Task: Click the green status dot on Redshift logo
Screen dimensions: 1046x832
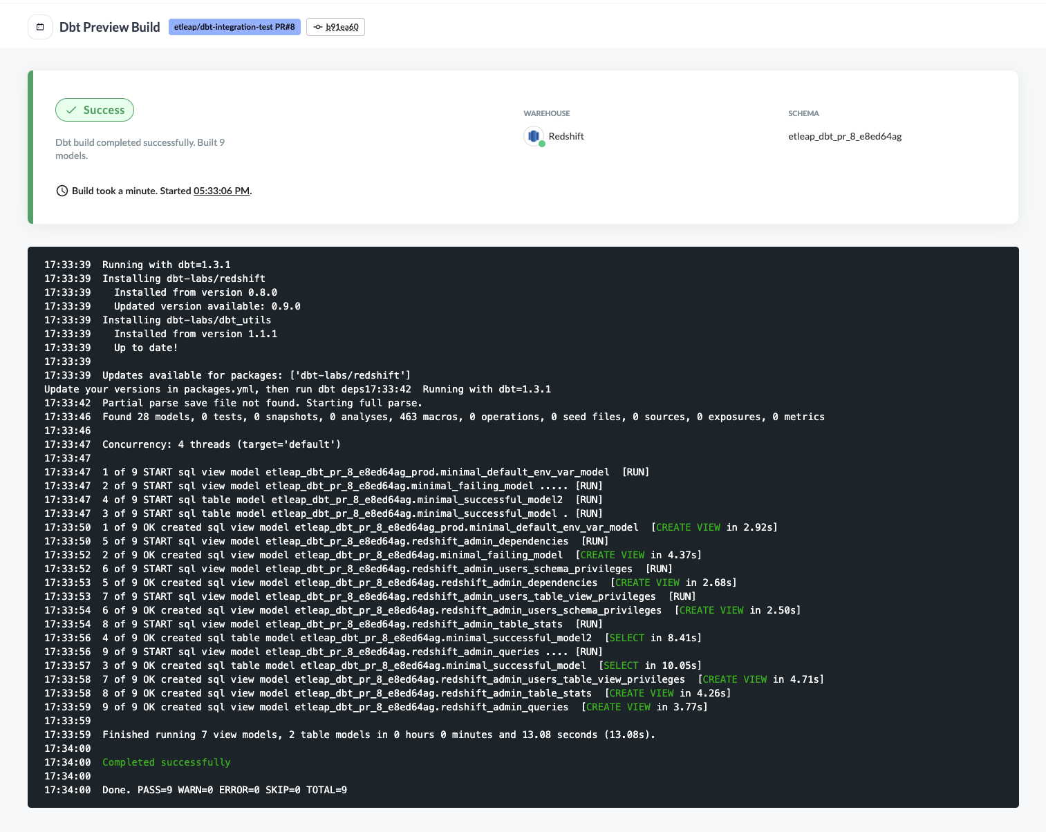Action: click(x=542, y=144)
